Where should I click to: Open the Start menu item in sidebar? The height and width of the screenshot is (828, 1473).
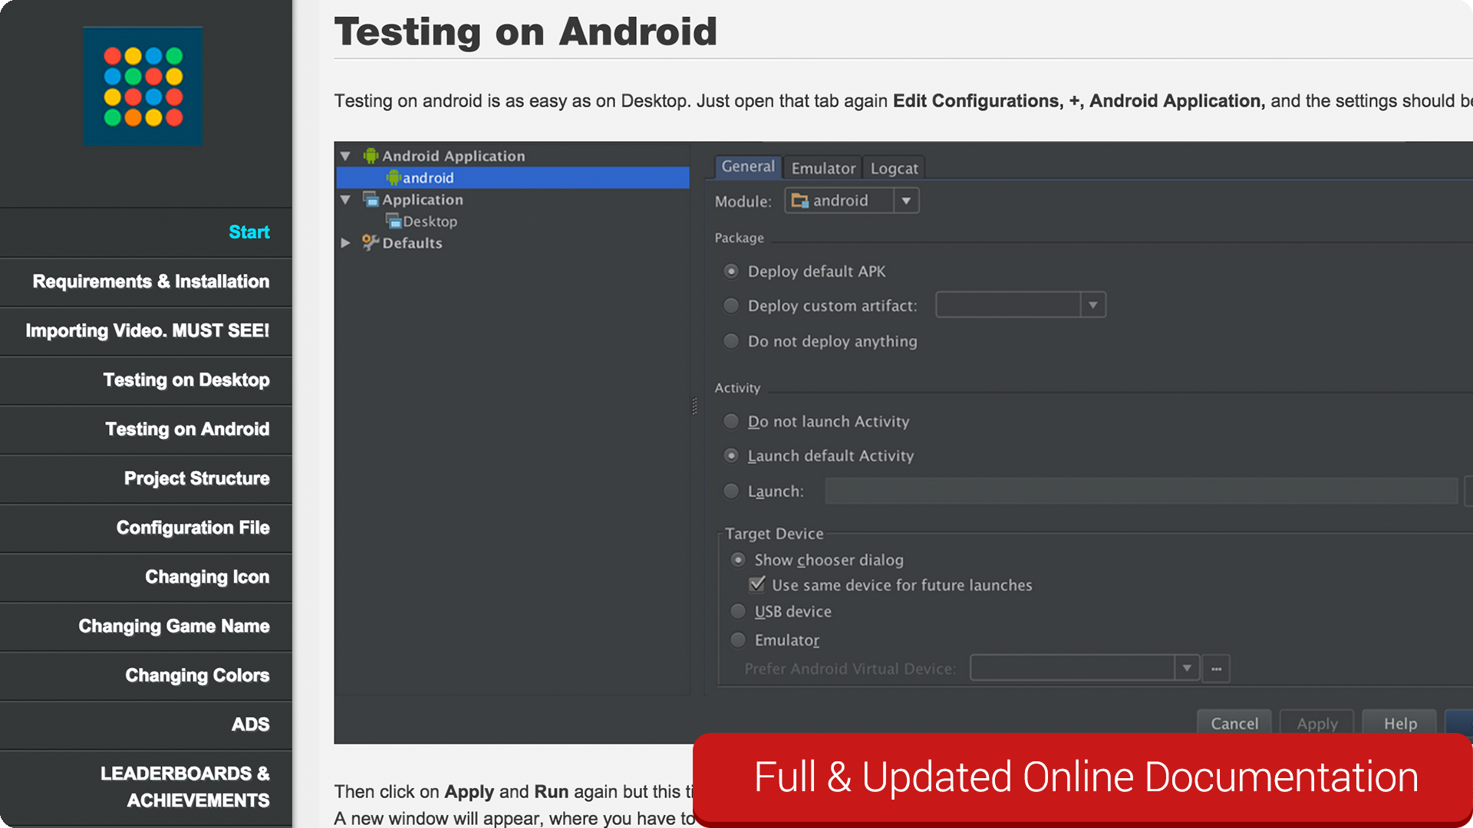pos(146,232)
